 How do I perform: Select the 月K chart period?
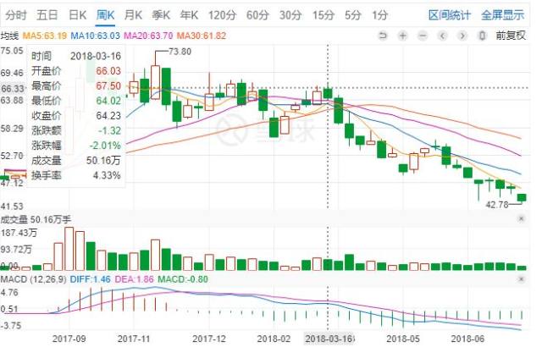click(x=133, y=14)
